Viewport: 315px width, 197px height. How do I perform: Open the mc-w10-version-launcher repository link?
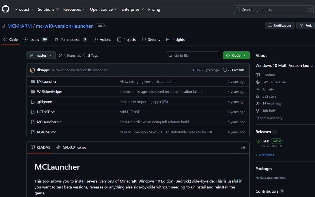pos(64,26)
